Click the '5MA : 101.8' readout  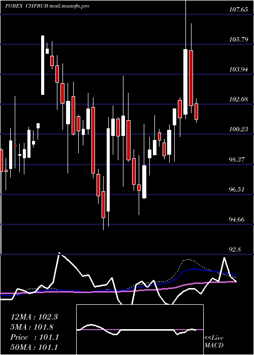coord(31,327)
